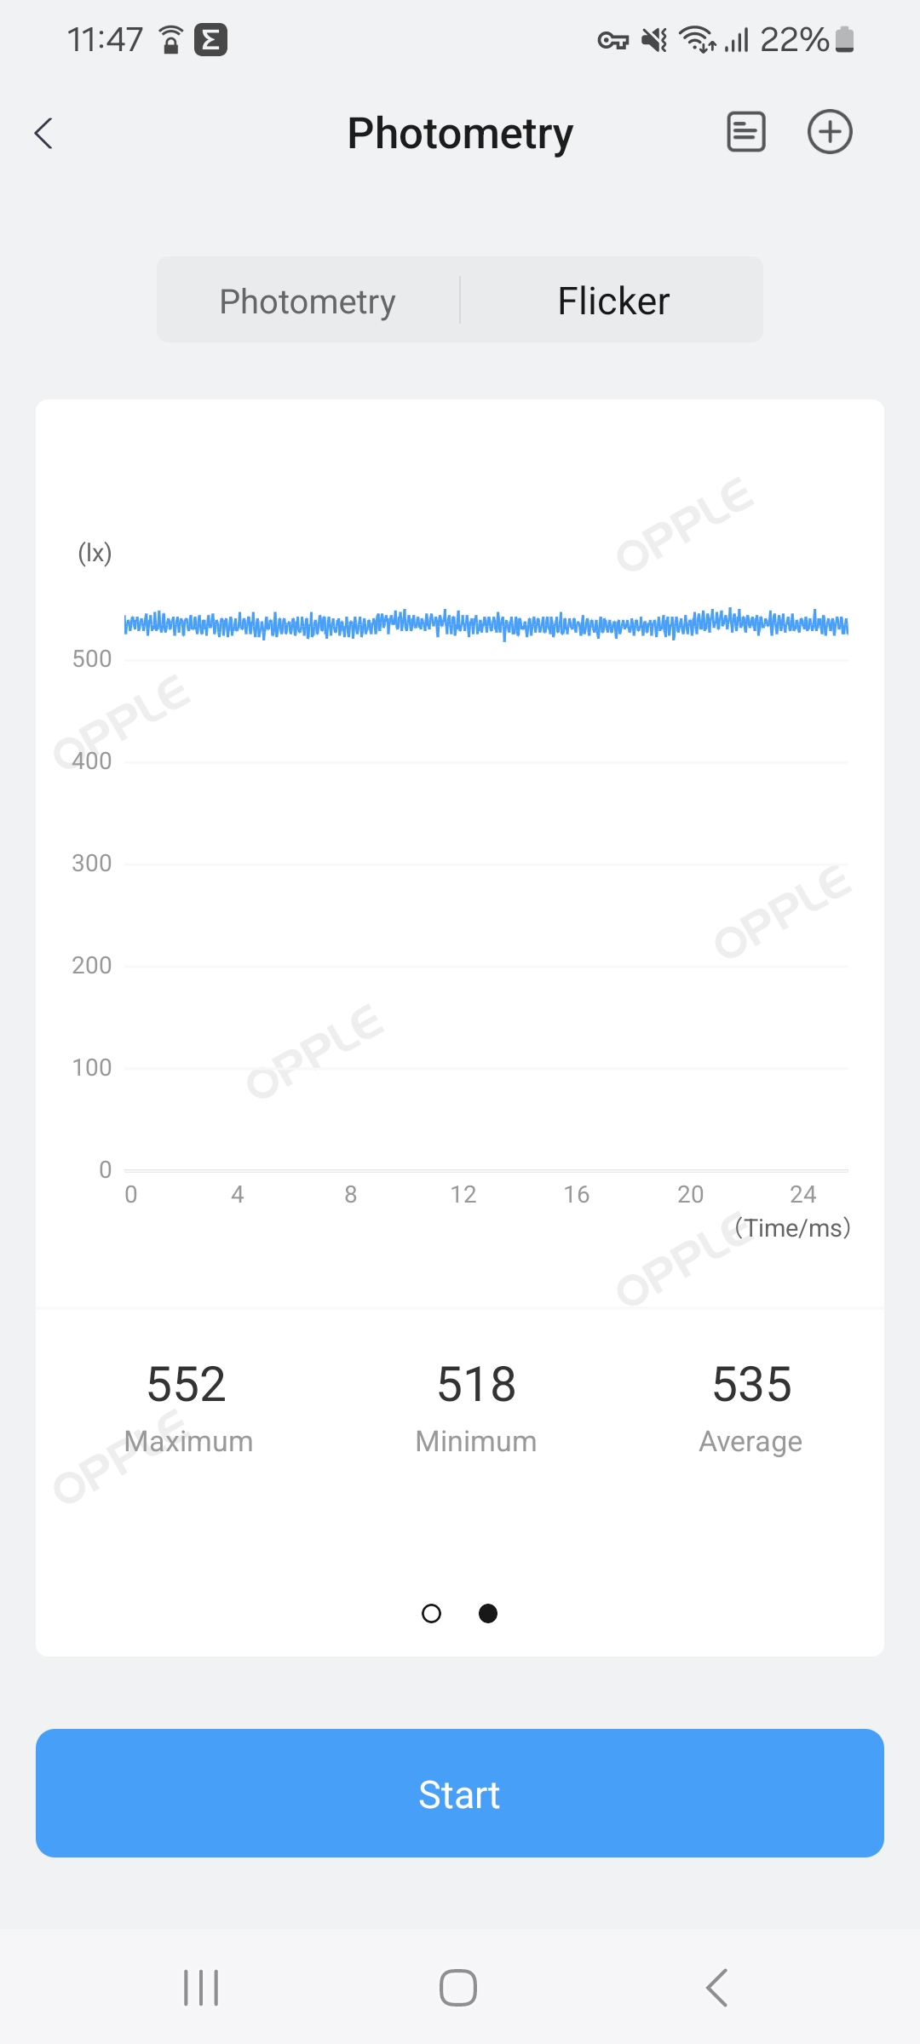This screenshot has width=920, height=2044.
Task: Tap the blue flicker waveform line
Action: 486,624
